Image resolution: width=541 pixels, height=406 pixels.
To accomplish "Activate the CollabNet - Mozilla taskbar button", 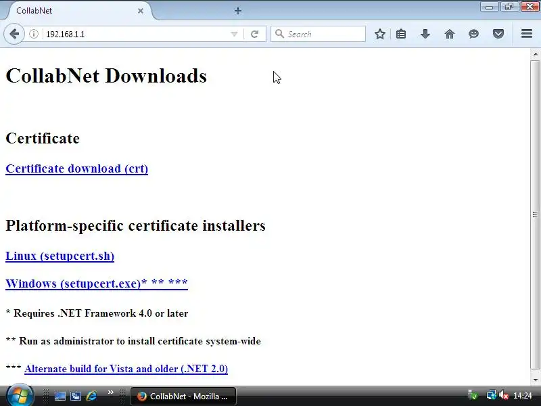I will pyautogui.click(x=183, y=397).
